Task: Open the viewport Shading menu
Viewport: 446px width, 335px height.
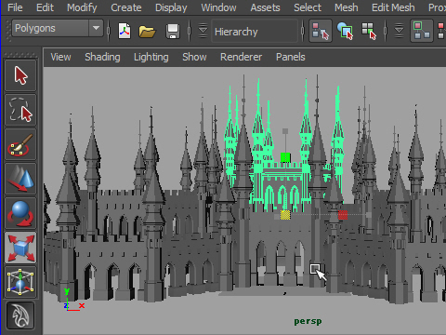Action: [x=102, y=57]
